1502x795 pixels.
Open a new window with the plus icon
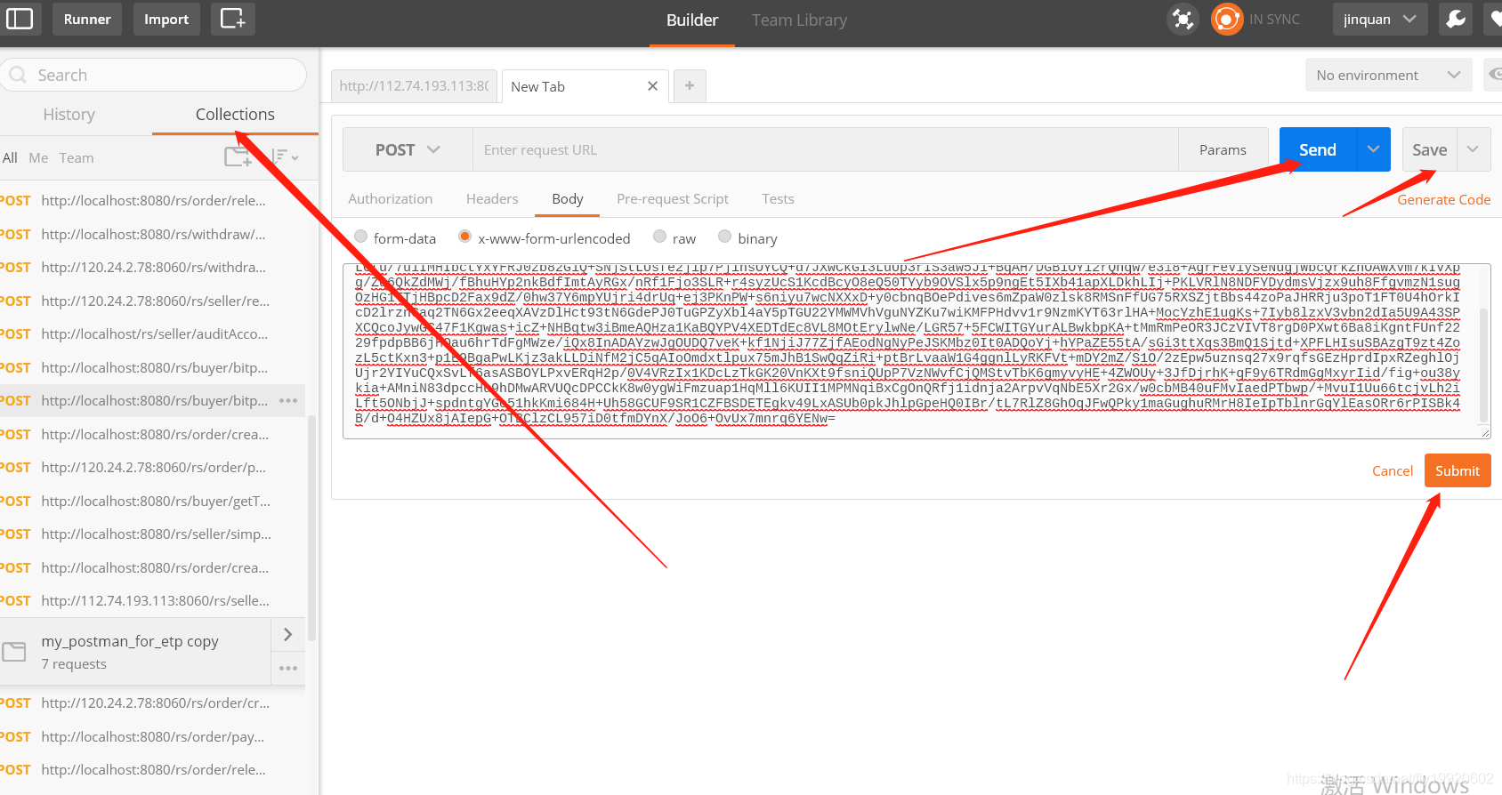233,19
